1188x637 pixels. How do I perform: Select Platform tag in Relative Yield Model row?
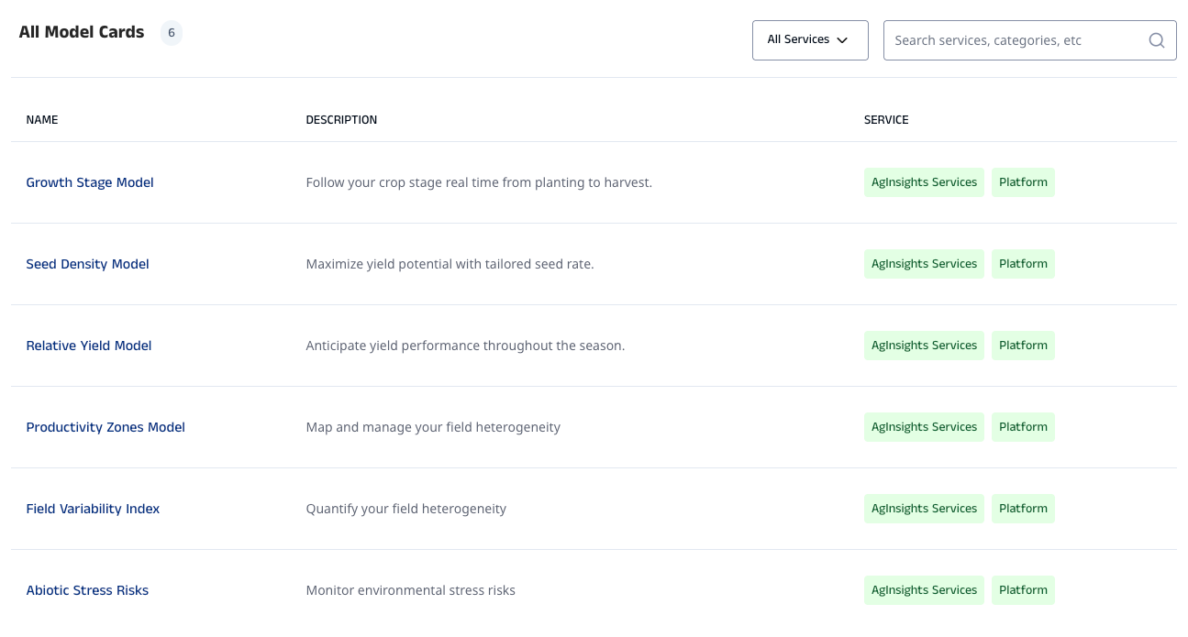click(1023, 346)
